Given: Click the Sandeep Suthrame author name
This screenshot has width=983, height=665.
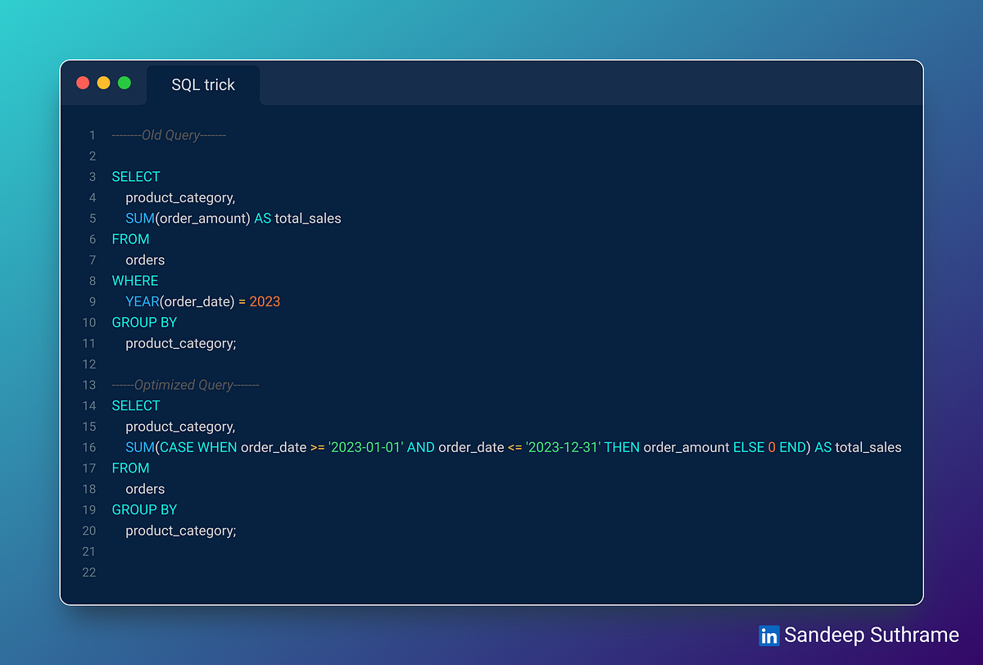Looking at the screenshot, I should click(x=872, y=635).
